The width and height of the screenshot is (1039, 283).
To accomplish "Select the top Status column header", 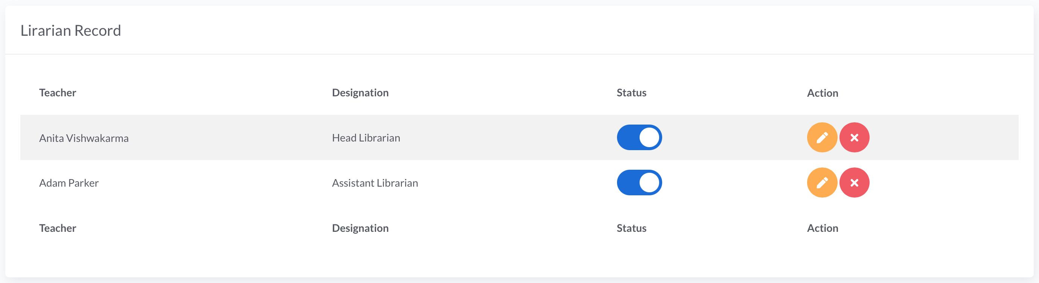I will tap(631, 93).
